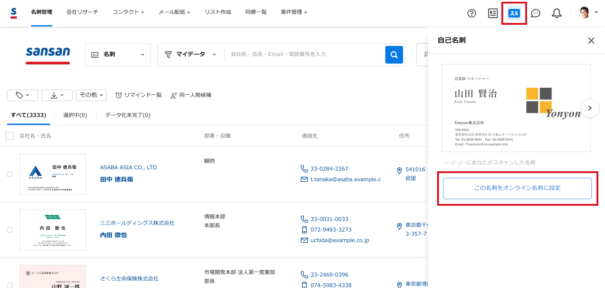Click email t.tanaka@asaba.example.c
Image resolution: width=605 pixels, height=288 pixels.
346,179
